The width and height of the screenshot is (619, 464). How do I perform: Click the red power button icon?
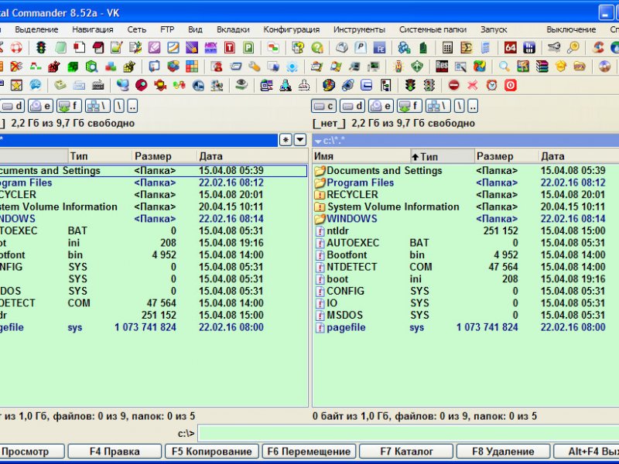pyautogui.click(x=511, y=85)
